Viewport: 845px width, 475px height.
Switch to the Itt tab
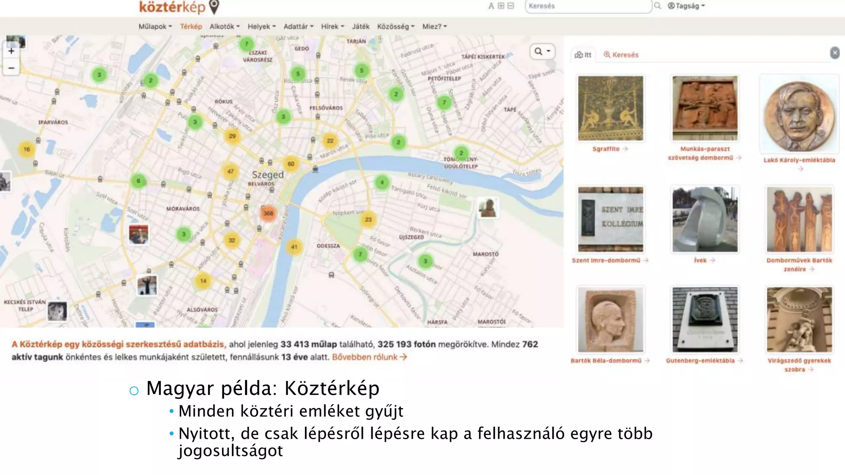point(583,54)
